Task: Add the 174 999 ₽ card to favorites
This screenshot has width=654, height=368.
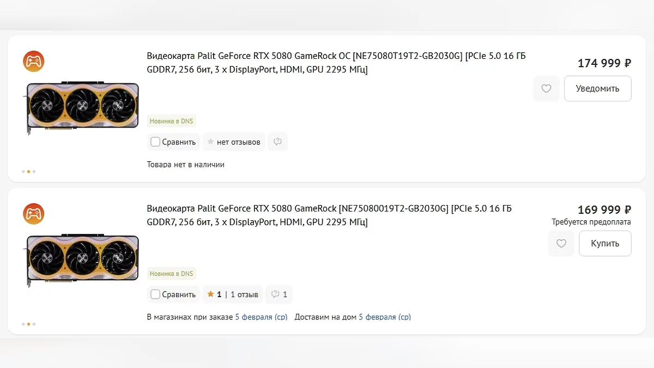Action: pos(546,89)
